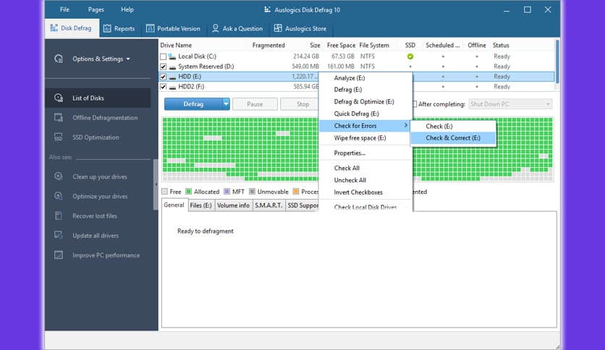Uncheck the HDD (E:) checkbox

click(x=164, y=77)
